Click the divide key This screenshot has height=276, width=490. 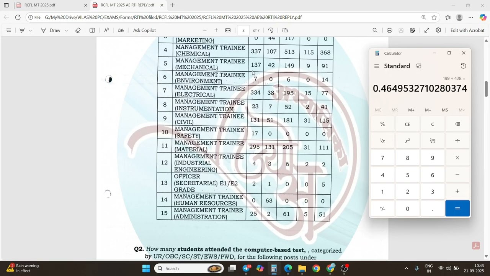pyautogui.click(x=457, y=141)
